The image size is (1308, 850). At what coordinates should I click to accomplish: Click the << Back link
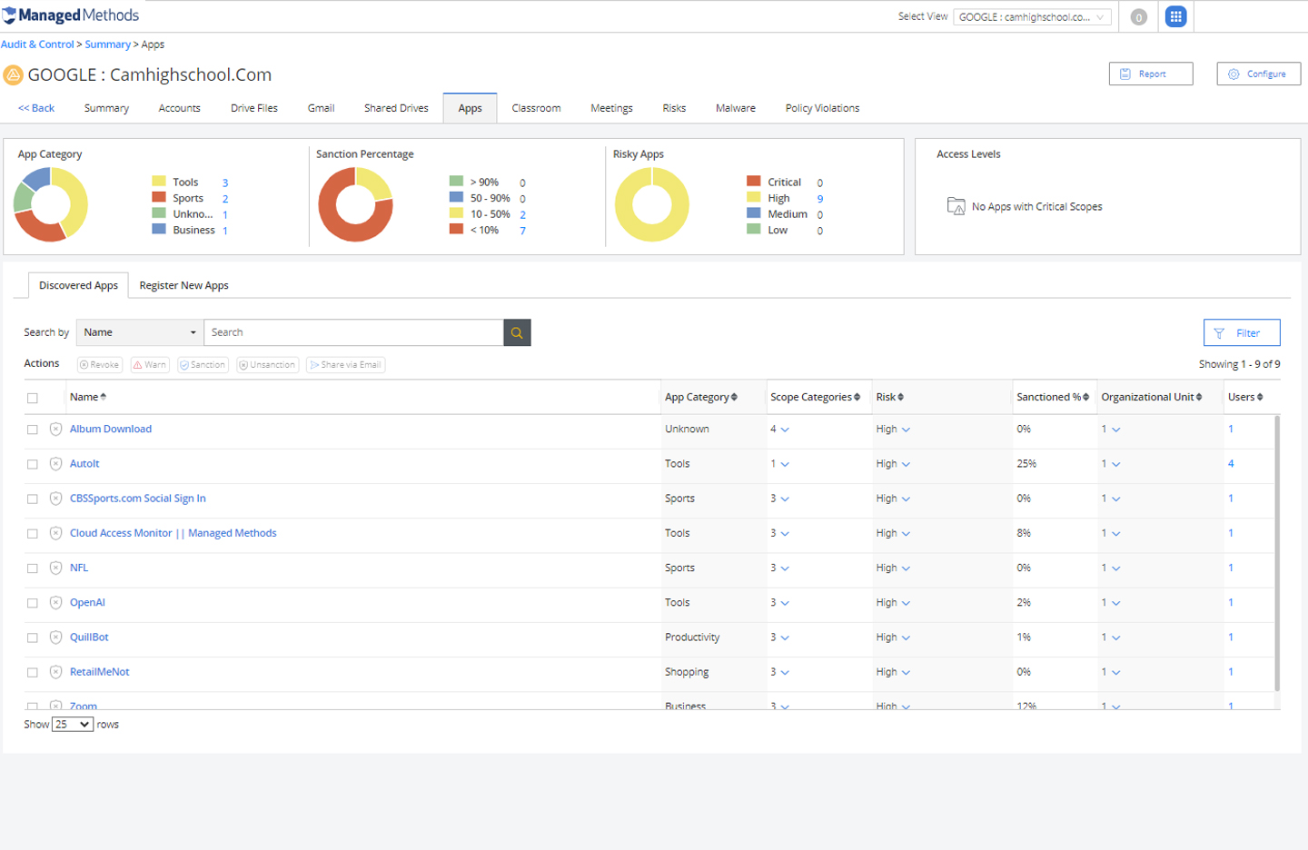pos(36,108)
